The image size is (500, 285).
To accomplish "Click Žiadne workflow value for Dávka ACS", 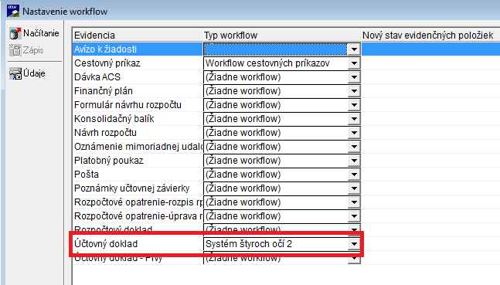I will point(243,77).
